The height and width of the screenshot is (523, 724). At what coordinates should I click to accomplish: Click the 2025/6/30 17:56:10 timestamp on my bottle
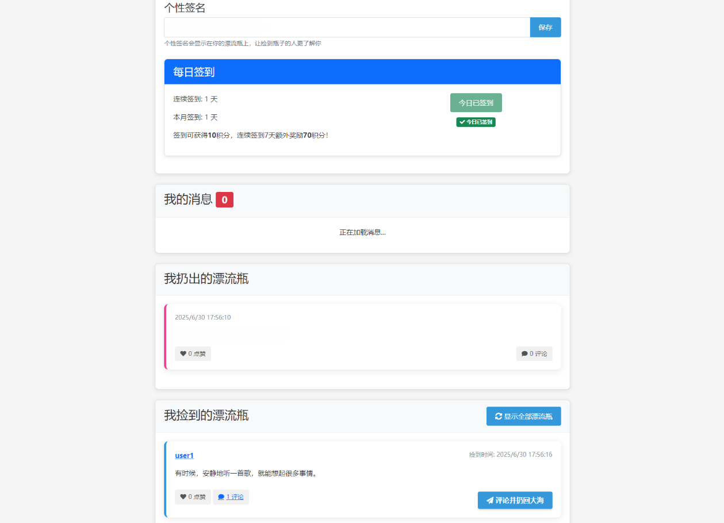202,317
